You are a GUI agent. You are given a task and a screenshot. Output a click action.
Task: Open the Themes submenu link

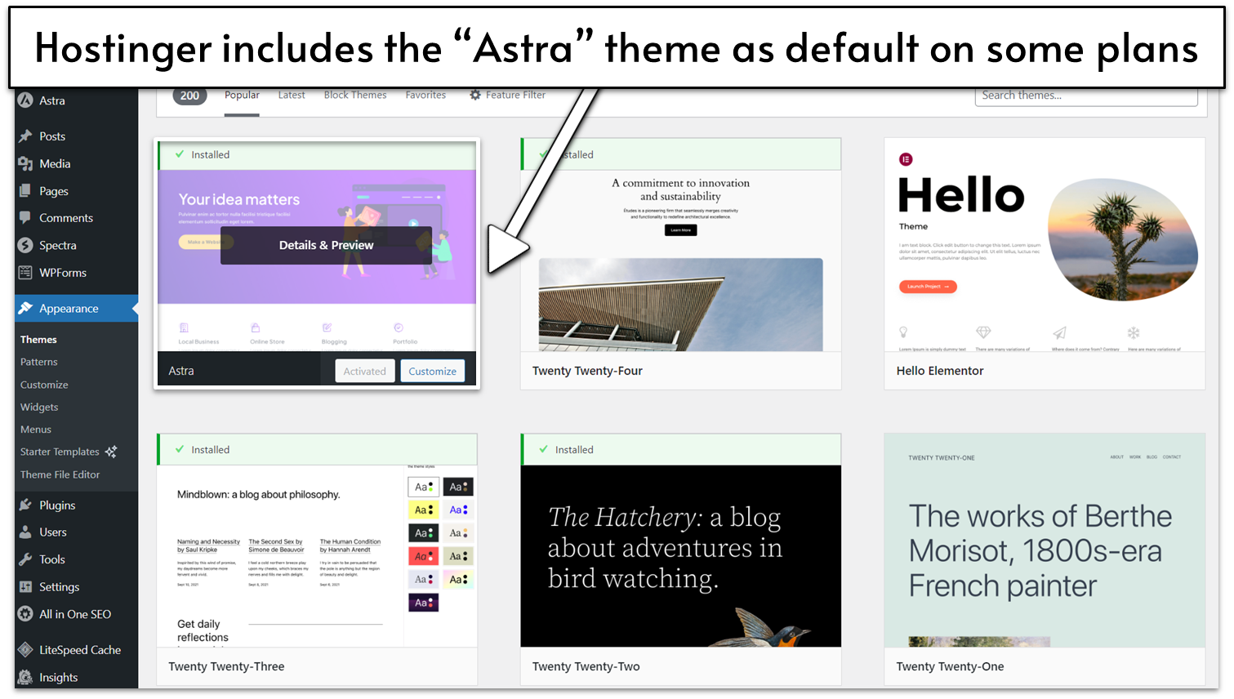[38, 340]
